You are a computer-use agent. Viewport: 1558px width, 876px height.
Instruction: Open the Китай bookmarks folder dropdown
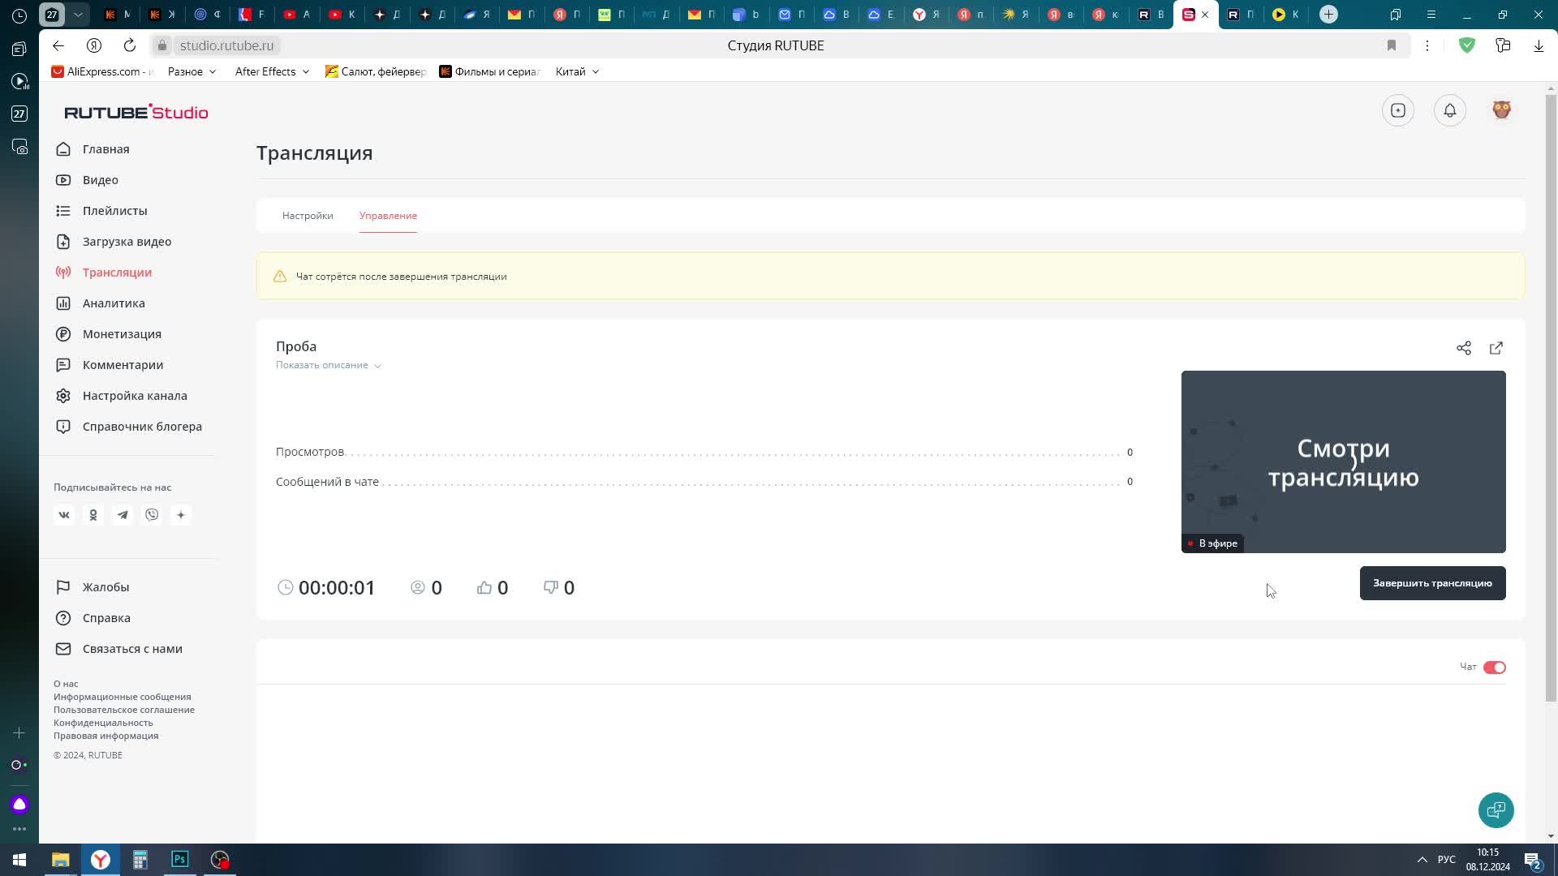576,71
